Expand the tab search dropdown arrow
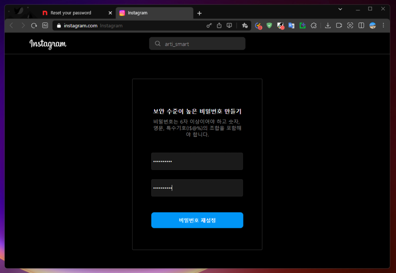The height and width of the screenshot is (273, 396). point(340,9)
